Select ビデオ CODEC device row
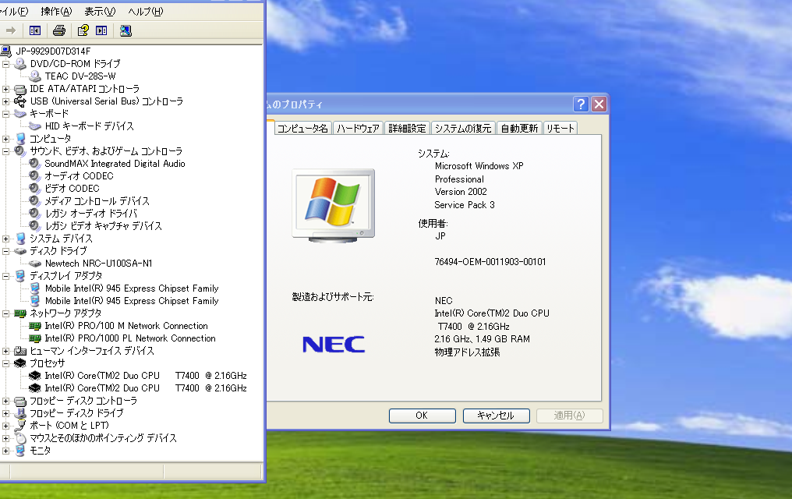 coord(72,189)
